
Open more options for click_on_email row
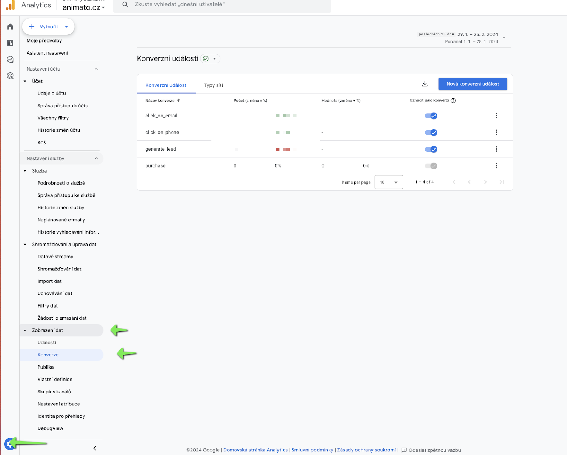point(496,116)
